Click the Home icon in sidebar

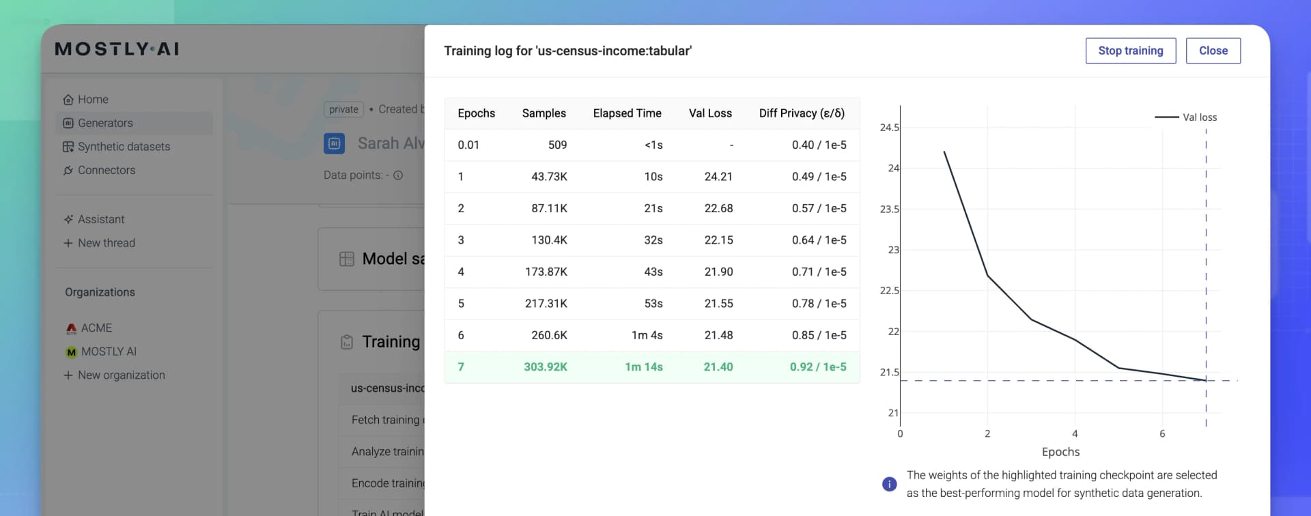68,100
